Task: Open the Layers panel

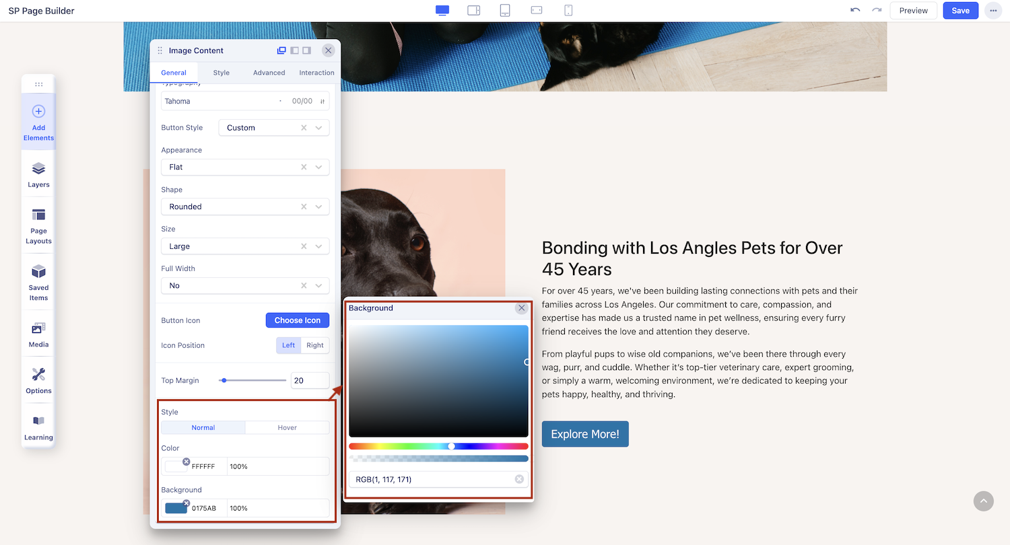Action: pyautogui.click(x=38, y=174)
